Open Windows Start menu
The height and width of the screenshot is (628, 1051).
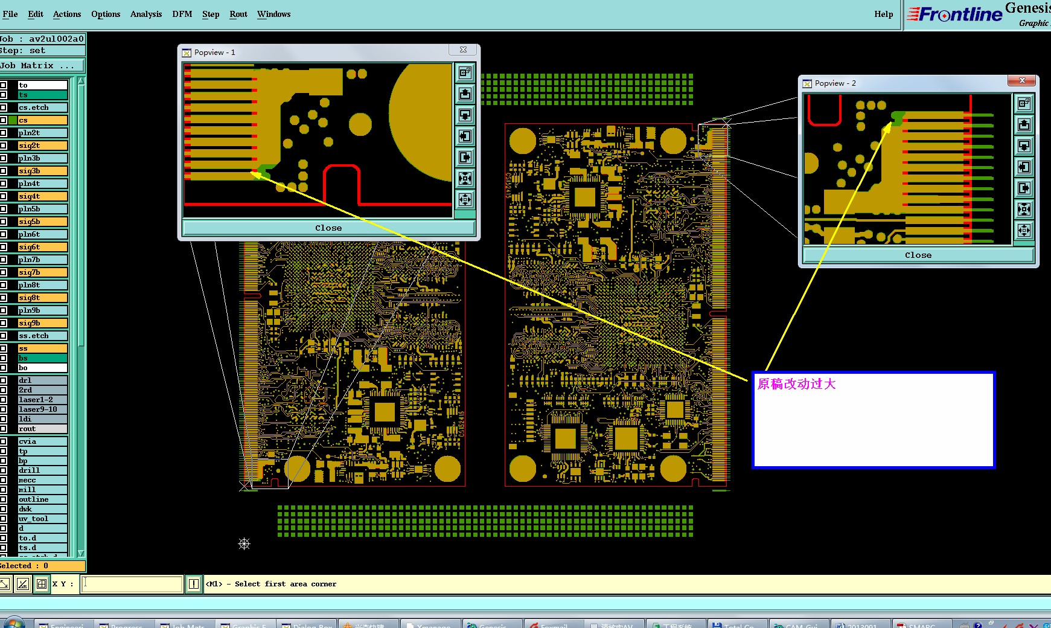(13, 623)
